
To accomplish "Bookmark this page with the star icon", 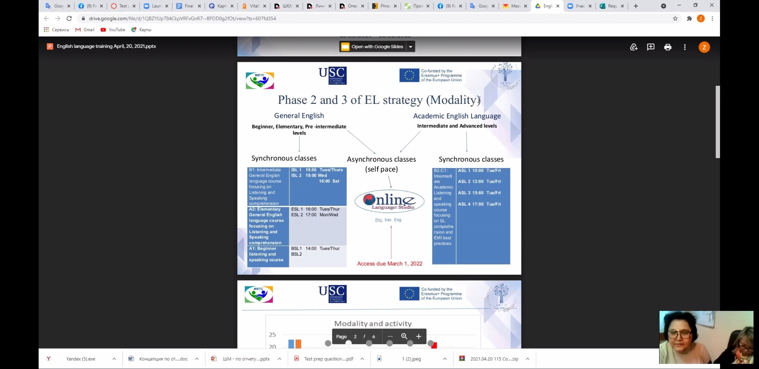I will coord(675,18).
